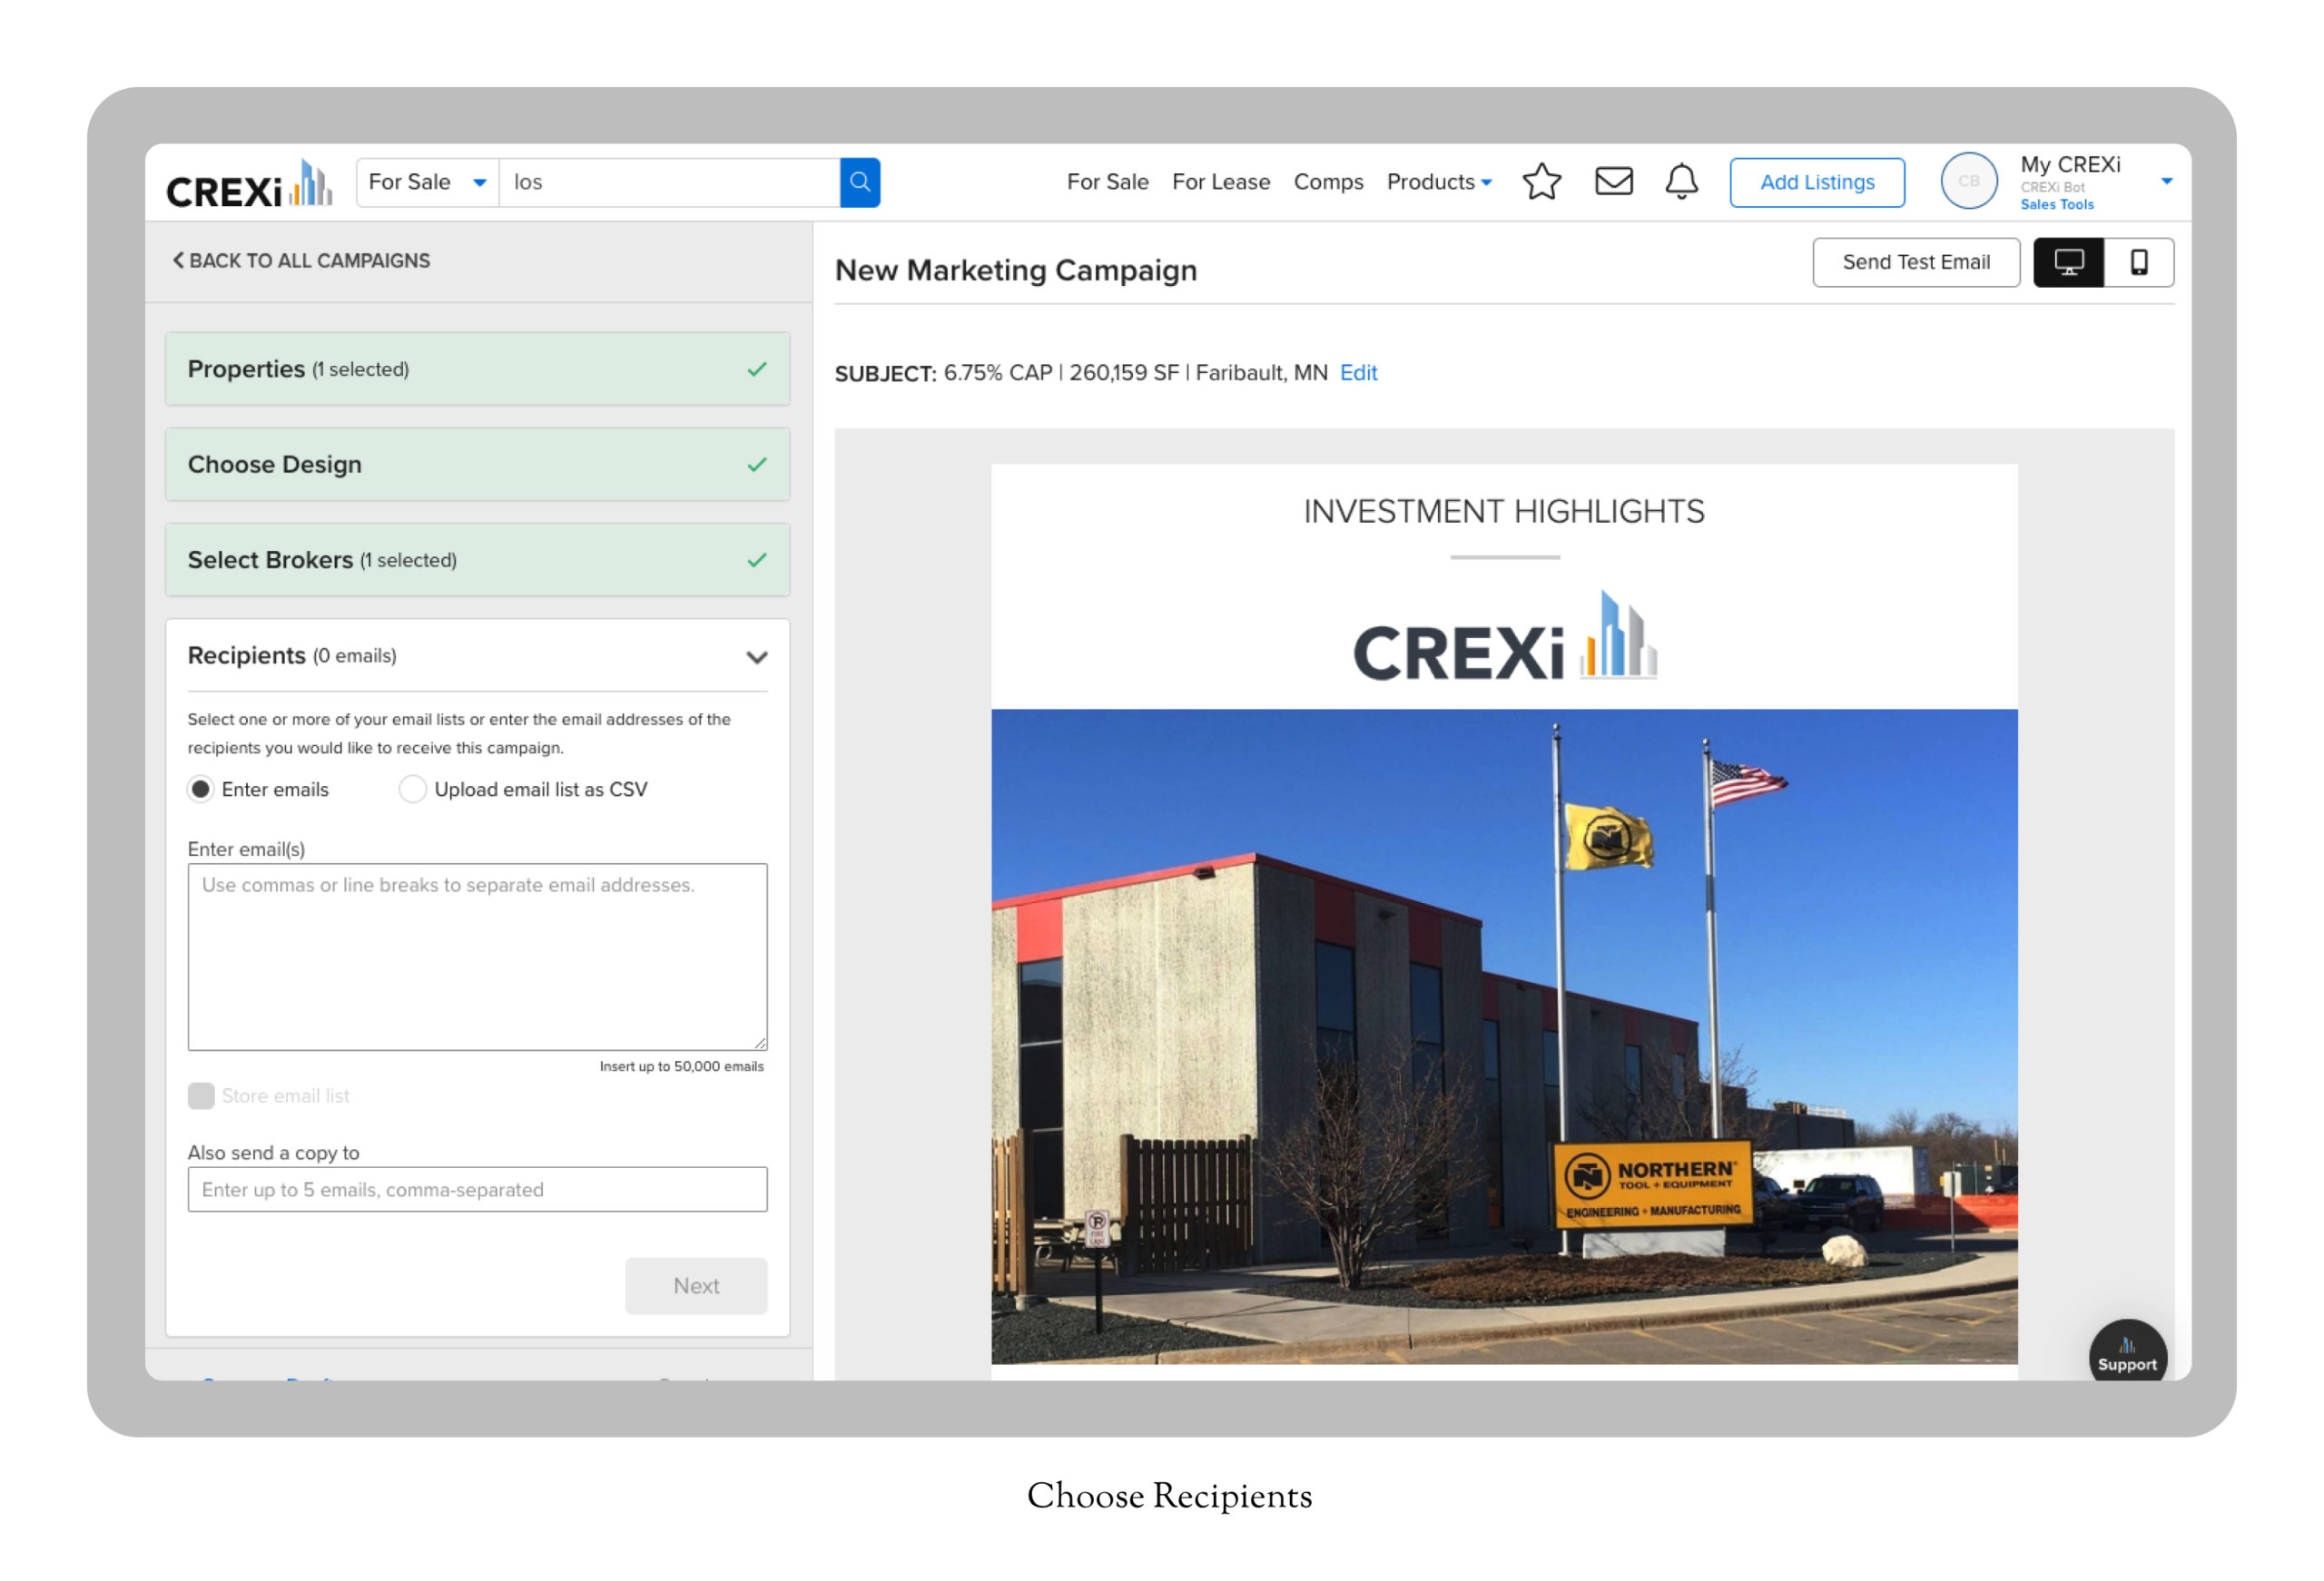Image resolution: width=2324 pixels, height=1581 pixels.
Task: Click the Send Test Email button
Action: [1915, 262]
